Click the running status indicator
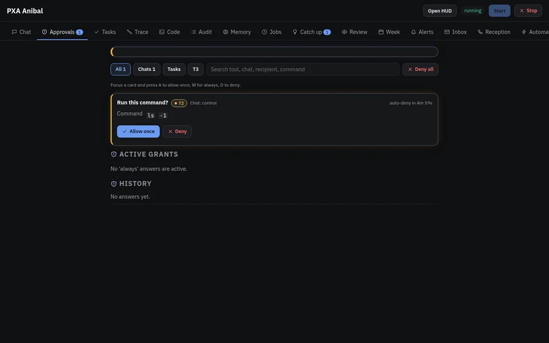 (x=473, y=11)
